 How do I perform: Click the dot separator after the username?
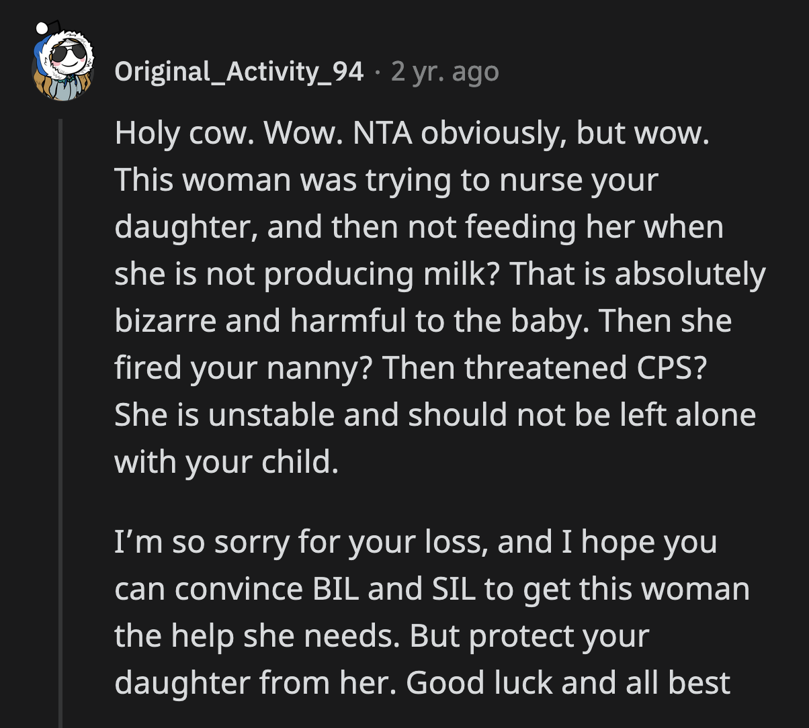(379, 73)
